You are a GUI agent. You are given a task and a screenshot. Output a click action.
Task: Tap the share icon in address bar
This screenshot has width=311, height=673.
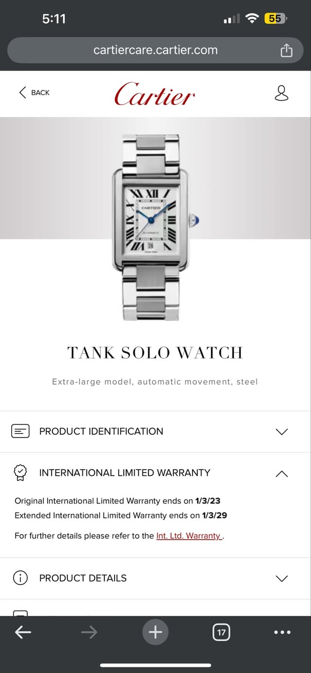click(x=287, y=50)
